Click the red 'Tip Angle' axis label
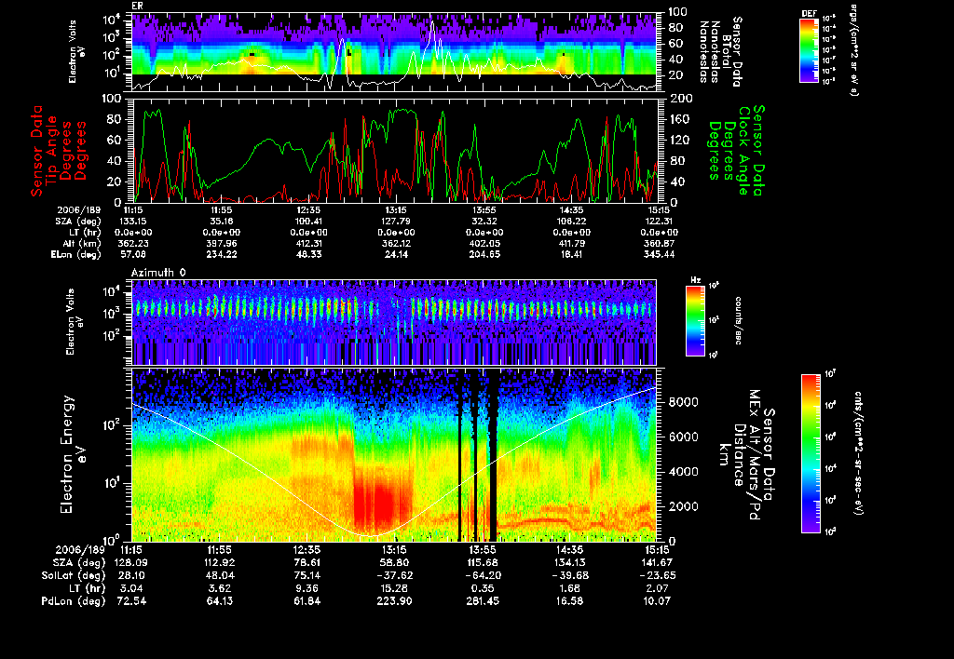This screenshot has width=954, height=659. coord(52,151)
